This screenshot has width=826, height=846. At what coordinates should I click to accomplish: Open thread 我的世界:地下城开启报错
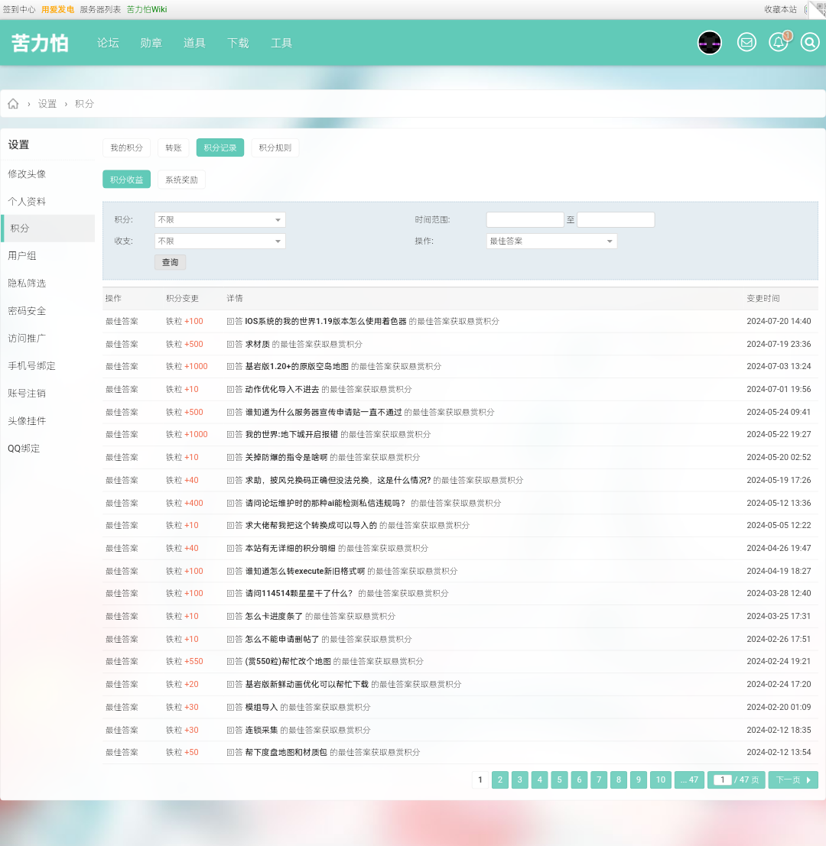tap(291, 434)
